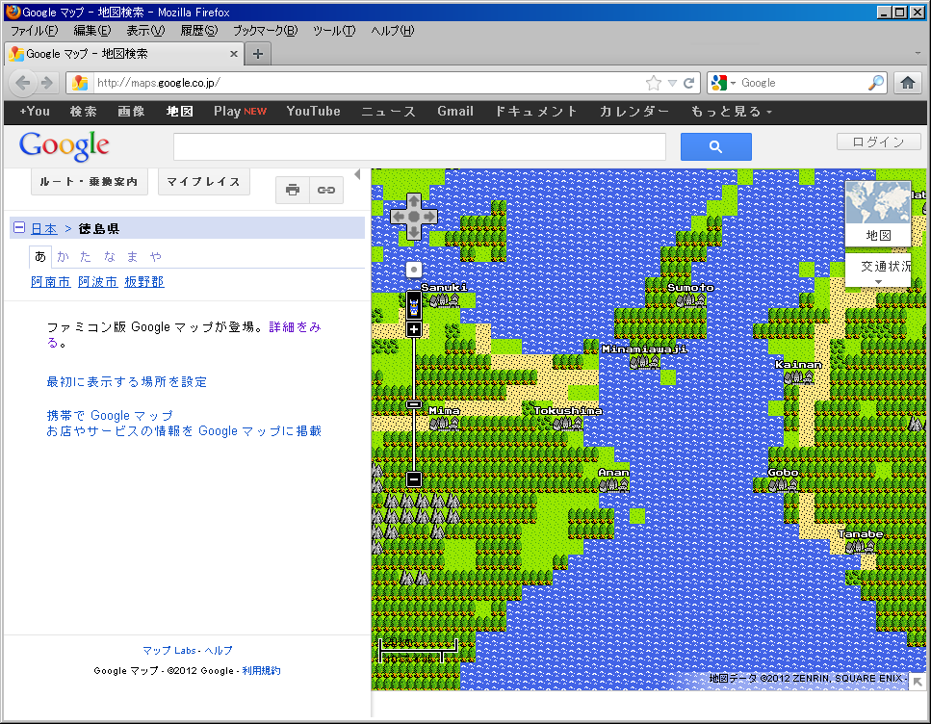This screenshot has width=931, height=724.
Task: Select the あ kana tab
Action: (x=39, y=257)
